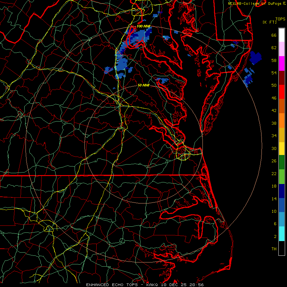This screenshot has height=287, width=287.
Task: Click the yellow 34 kft legend swatch
Action: point(282,149)
